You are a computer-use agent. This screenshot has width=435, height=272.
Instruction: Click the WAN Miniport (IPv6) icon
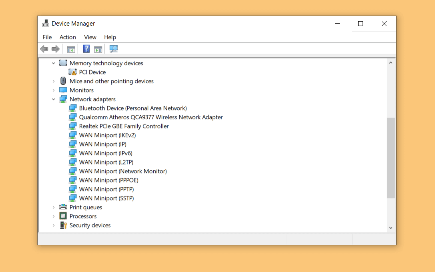click(73, 153)
